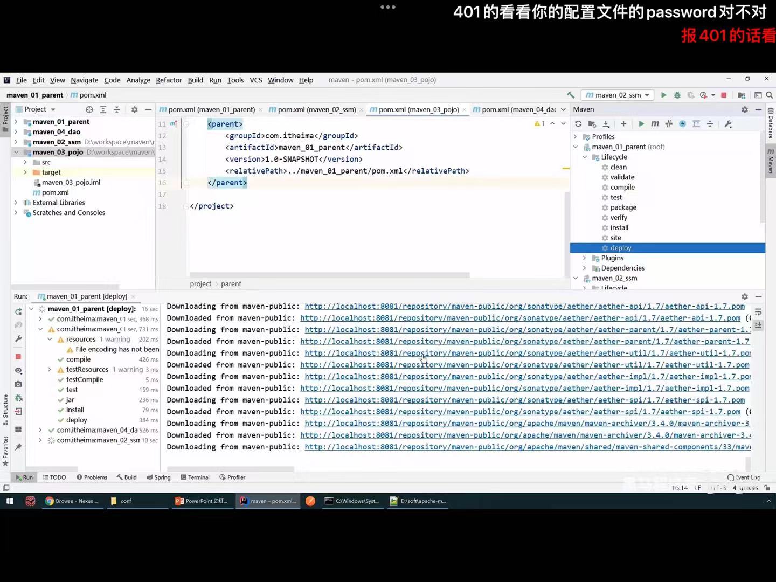Open the File menu
Image resolution: width=776 pixels, height=582 pixels.
click(22, 80)
